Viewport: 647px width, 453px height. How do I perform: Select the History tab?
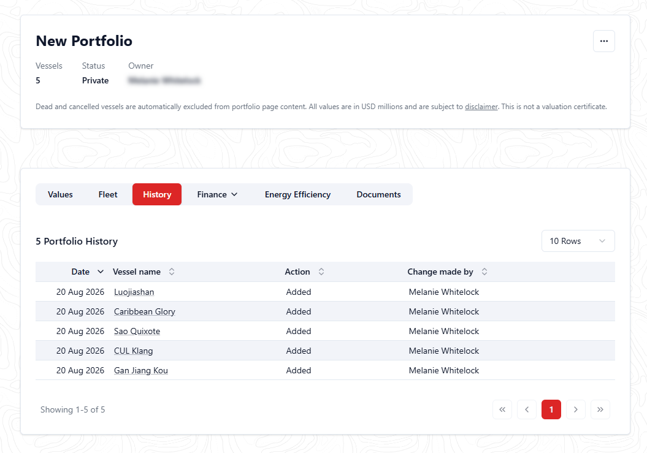[157, 194]
